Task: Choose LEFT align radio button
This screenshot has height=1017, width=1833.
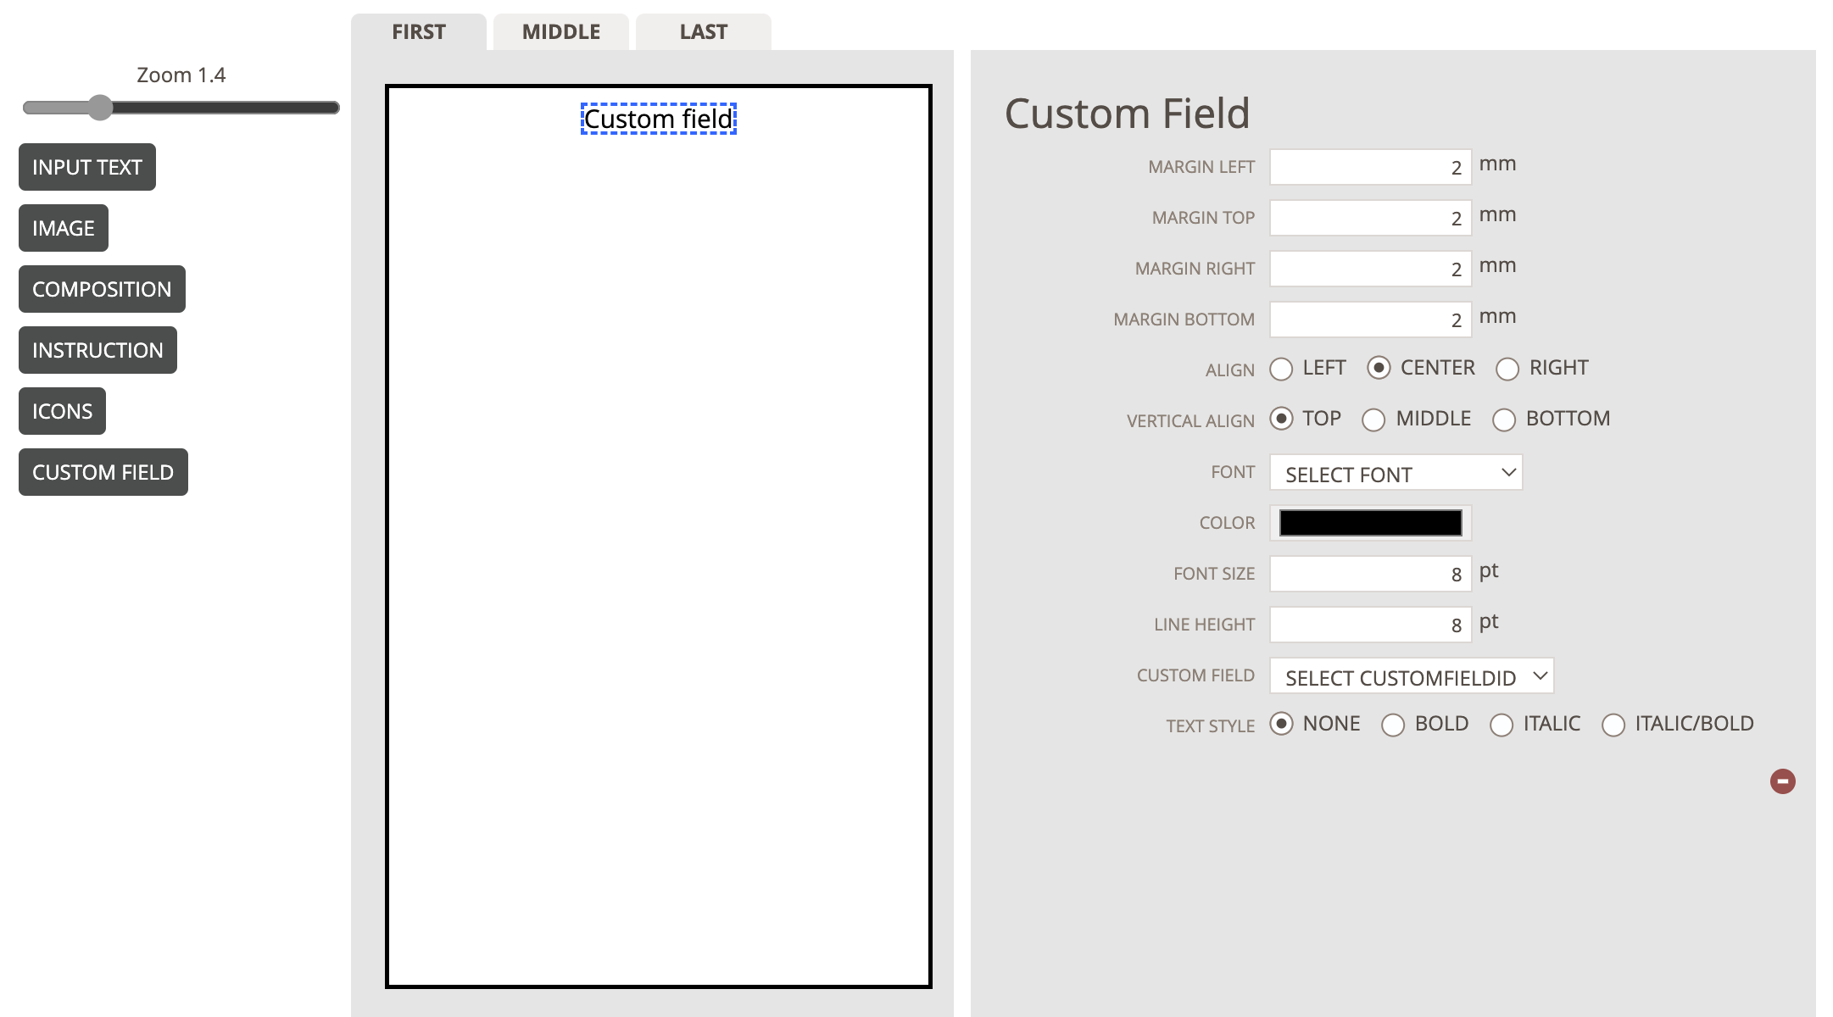Action: click(1281, 369)
